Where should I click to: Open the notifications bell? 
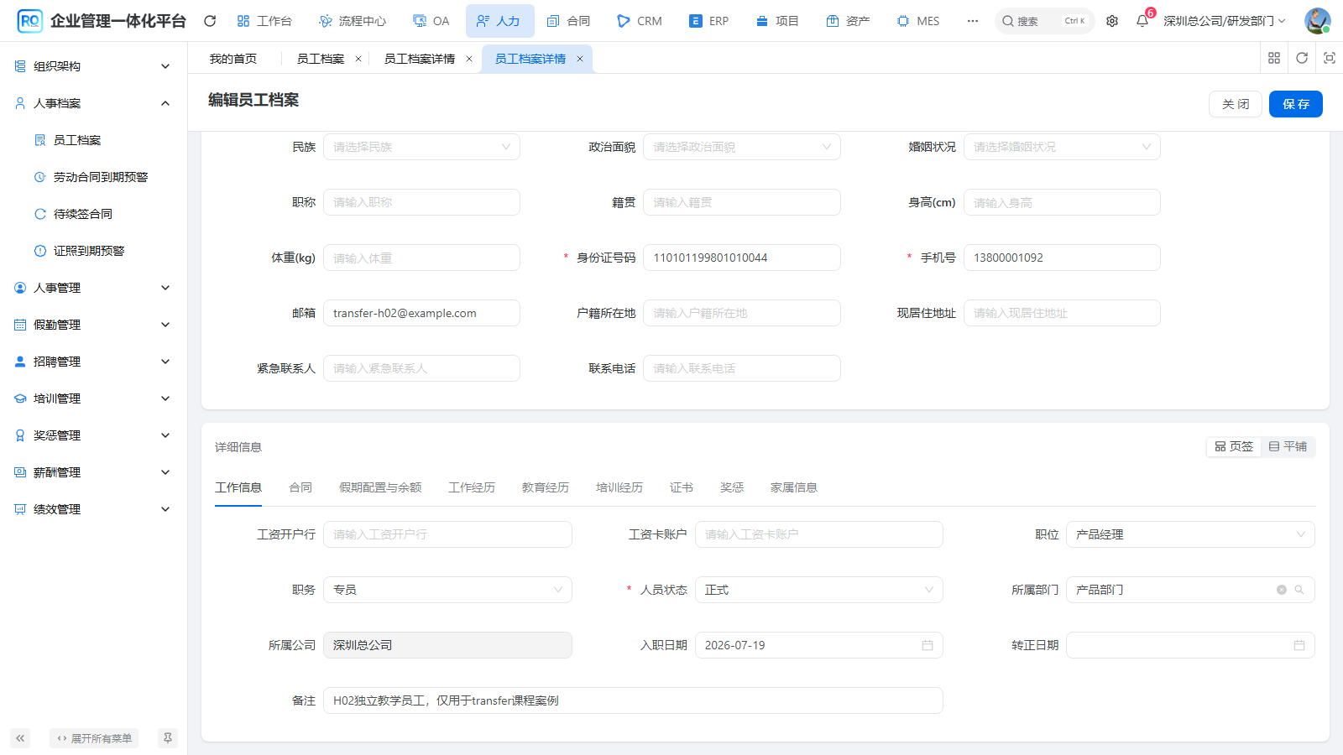[x=1142, y=21]
